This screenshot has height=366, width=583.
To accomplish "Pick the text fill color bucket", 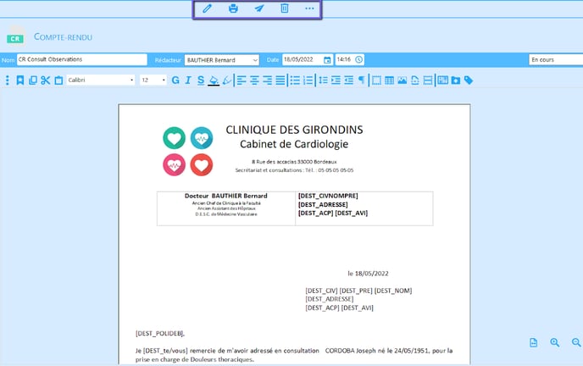I will coord(214,80).
